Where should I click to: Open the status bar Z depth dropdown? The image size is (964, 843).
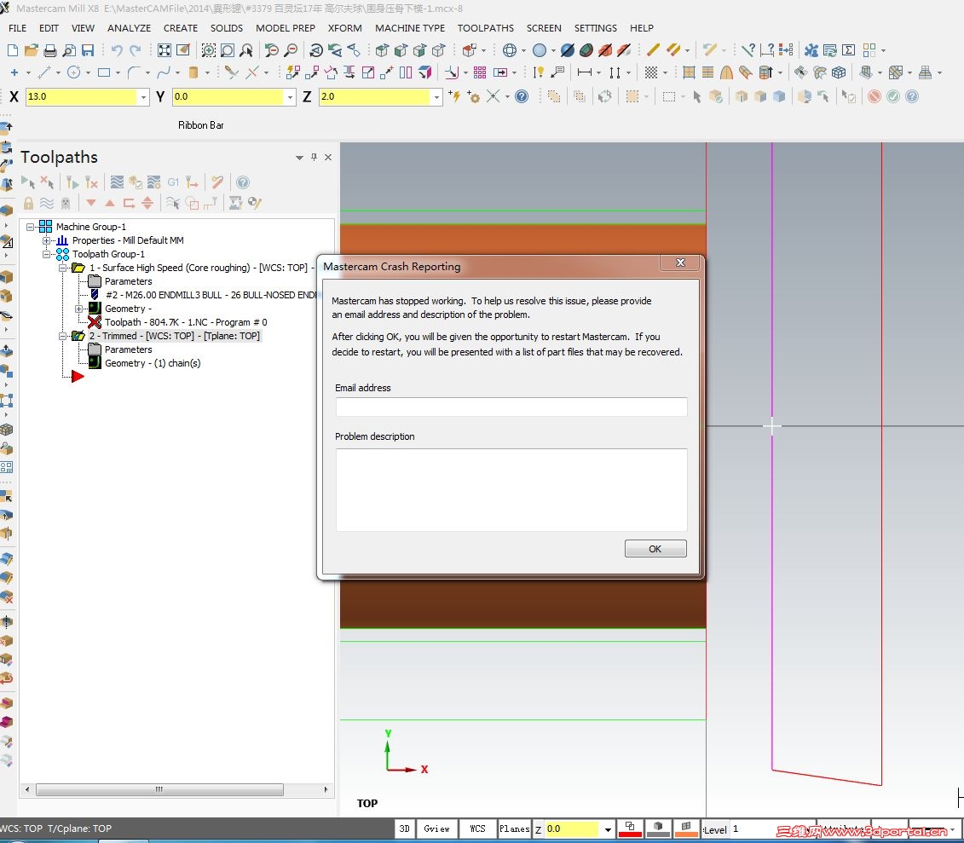[608, 829]
